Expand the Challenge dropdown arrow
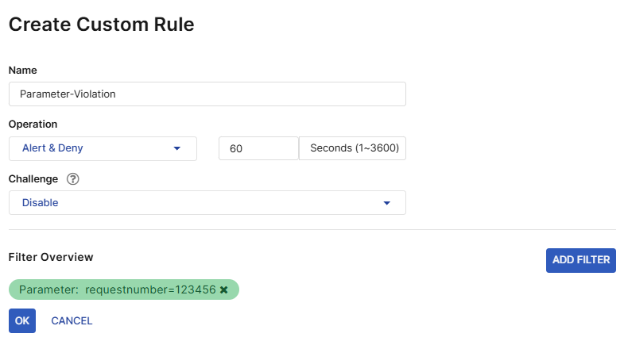Image resolution: width=628 pixels, height=345 pixels. coord(386,203)
